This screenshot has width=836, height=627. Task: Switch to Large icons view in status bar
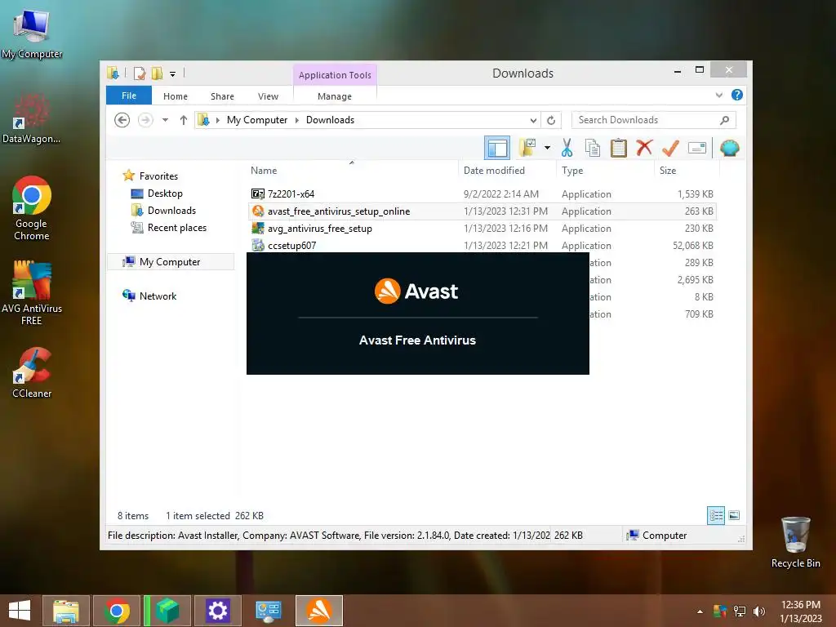coord(734,516)
